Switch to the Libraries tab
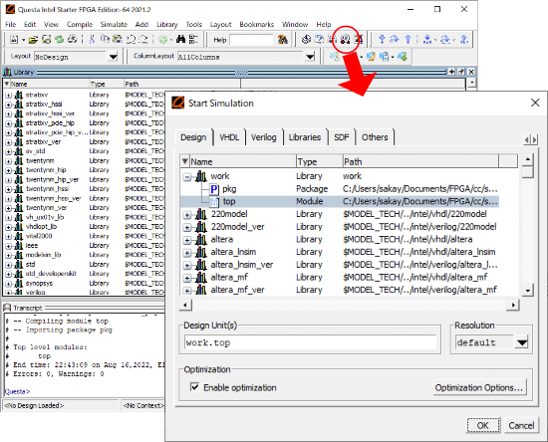 (x=305, y=137)
